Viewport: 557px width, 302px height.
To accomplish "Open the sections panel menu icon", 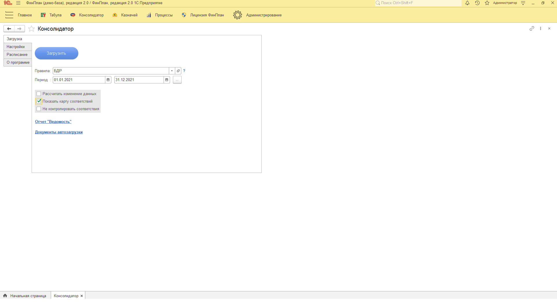I will pyautogui.click(x=9, y=15).
